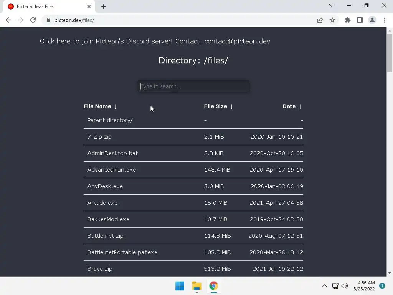Open the extensions puzzle icon
This screenshot has width=393, height=295.
tap(347, 20)
